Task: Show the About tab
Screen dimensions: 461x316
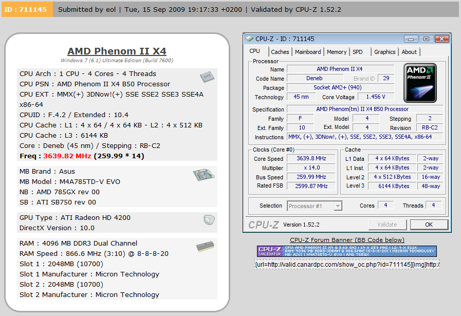Action: (x=409, y=52)
